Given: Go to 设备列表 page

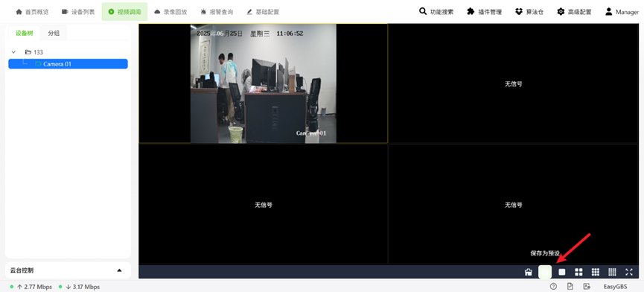Looking at the screenshot, I should (x=78, y=12).
